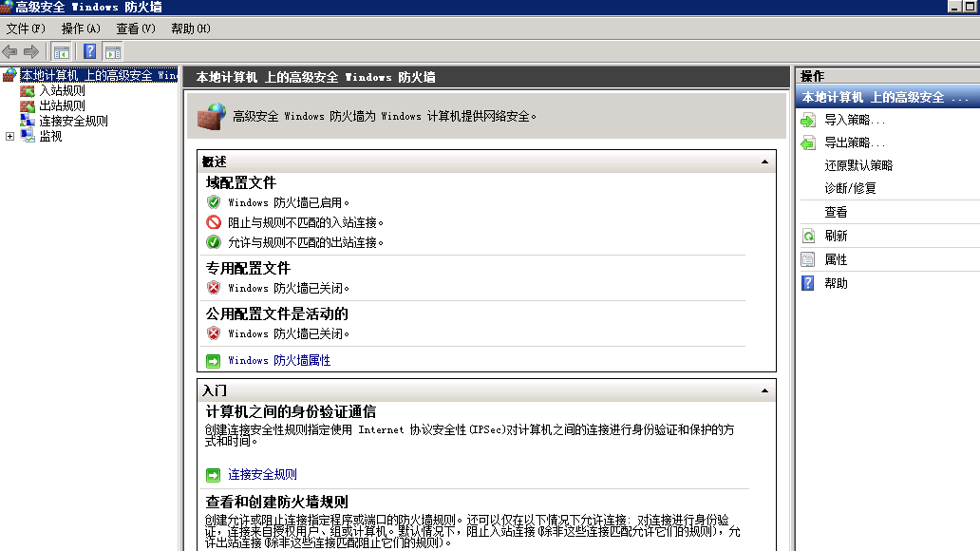Collapse the 入门 section arrow

pyautogui.click(x=764, y=390)
